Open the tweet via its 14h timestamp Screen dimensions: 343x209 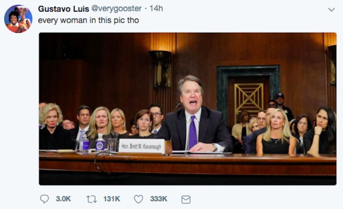157,9
